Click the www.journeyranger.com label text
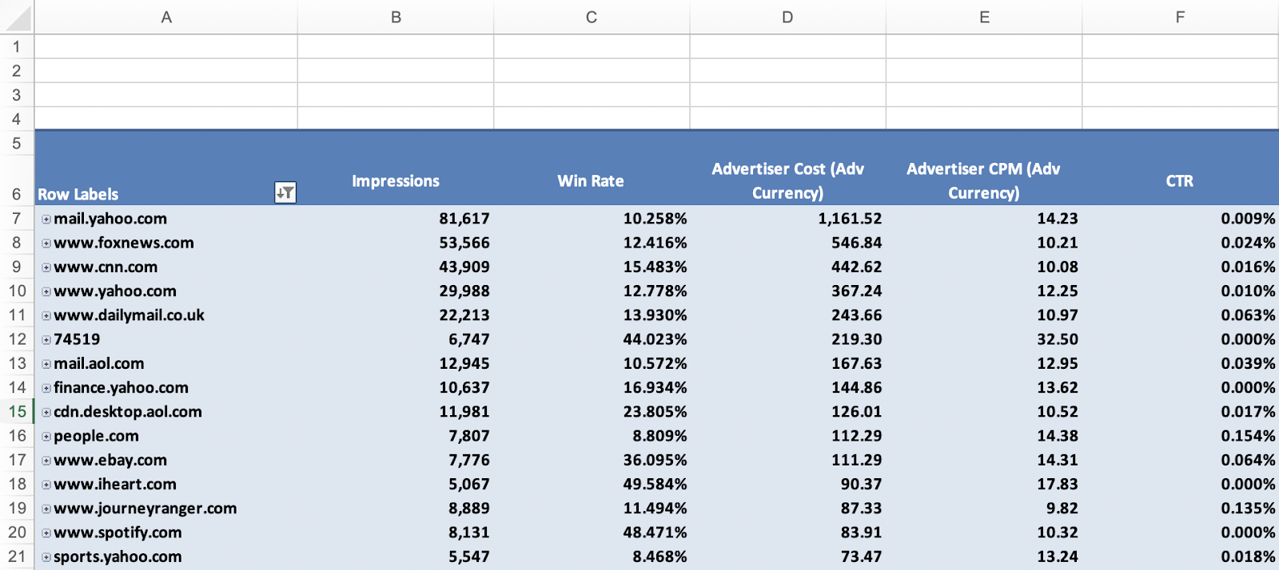Screen dimensions: 1279x570 coord(145,509)
